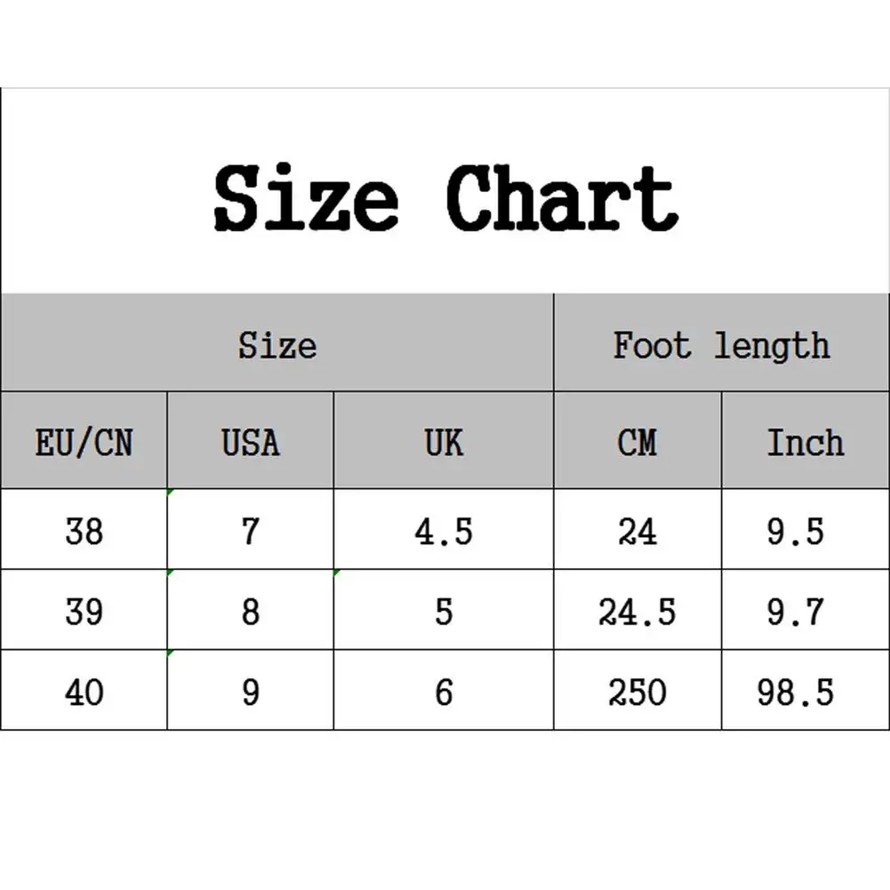Select the 98.5 inch cell
The image size is (890, 890).
(x=796, y=691)
